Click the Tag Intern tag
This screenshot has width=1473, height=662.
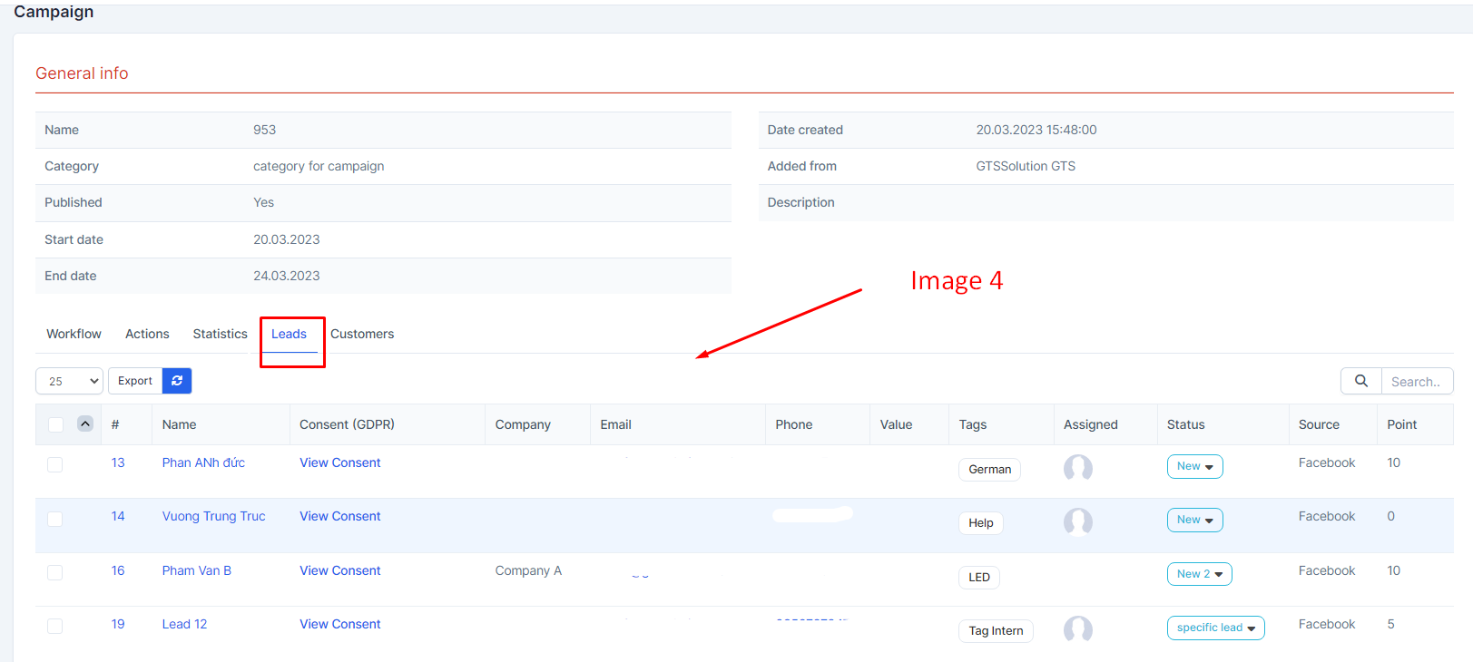point(996,630)
